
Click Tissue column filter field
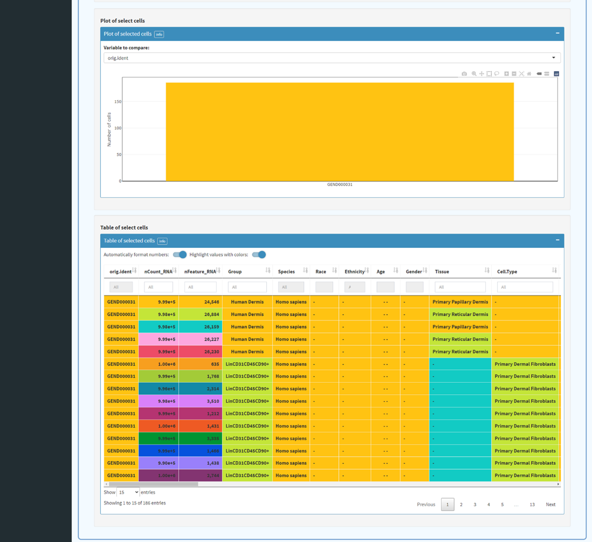460,287
